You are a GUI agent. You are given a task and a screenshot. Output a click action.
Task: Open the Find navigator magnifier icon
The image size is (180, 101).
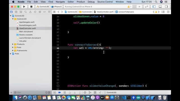(x=26, y=12)
